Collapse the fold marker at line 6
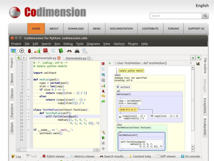Screen dimensions: 214x161 click(29, 79)
